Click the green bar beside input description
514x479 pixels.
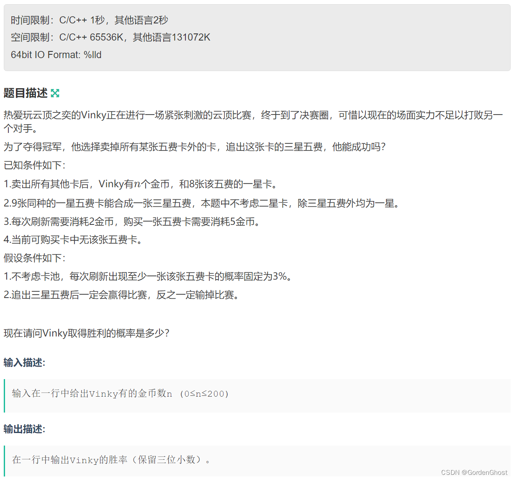pos(5,394)
